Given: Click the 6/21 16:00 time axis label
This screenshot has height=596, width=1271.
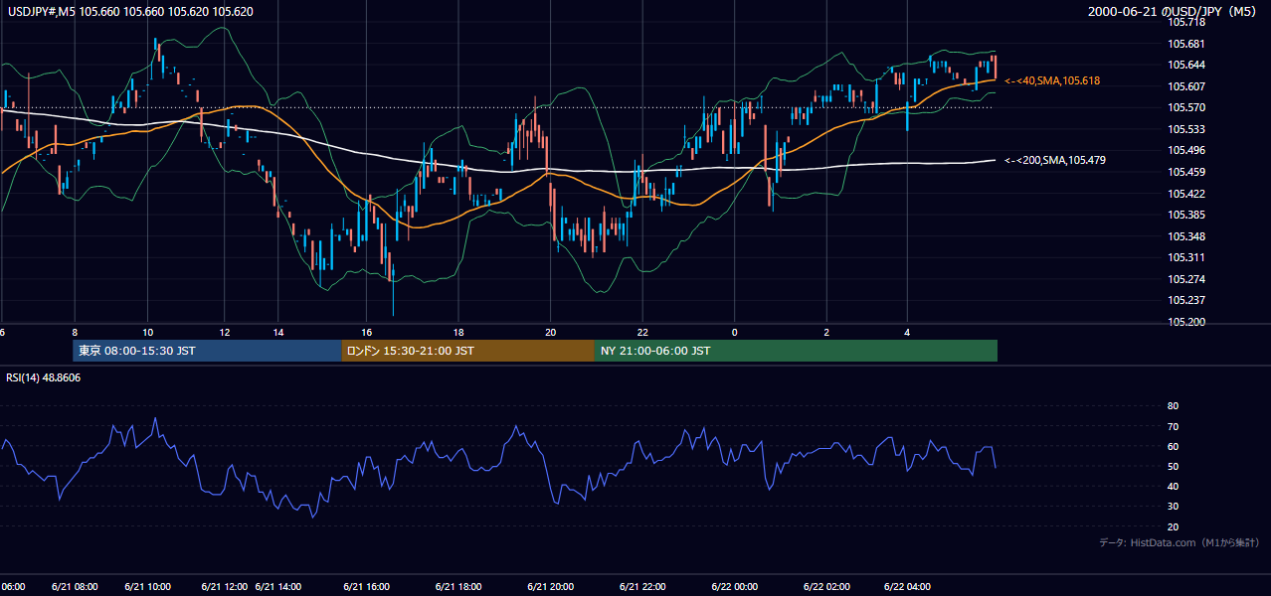Looking at the screenshot, I should (x=367, y=587).
